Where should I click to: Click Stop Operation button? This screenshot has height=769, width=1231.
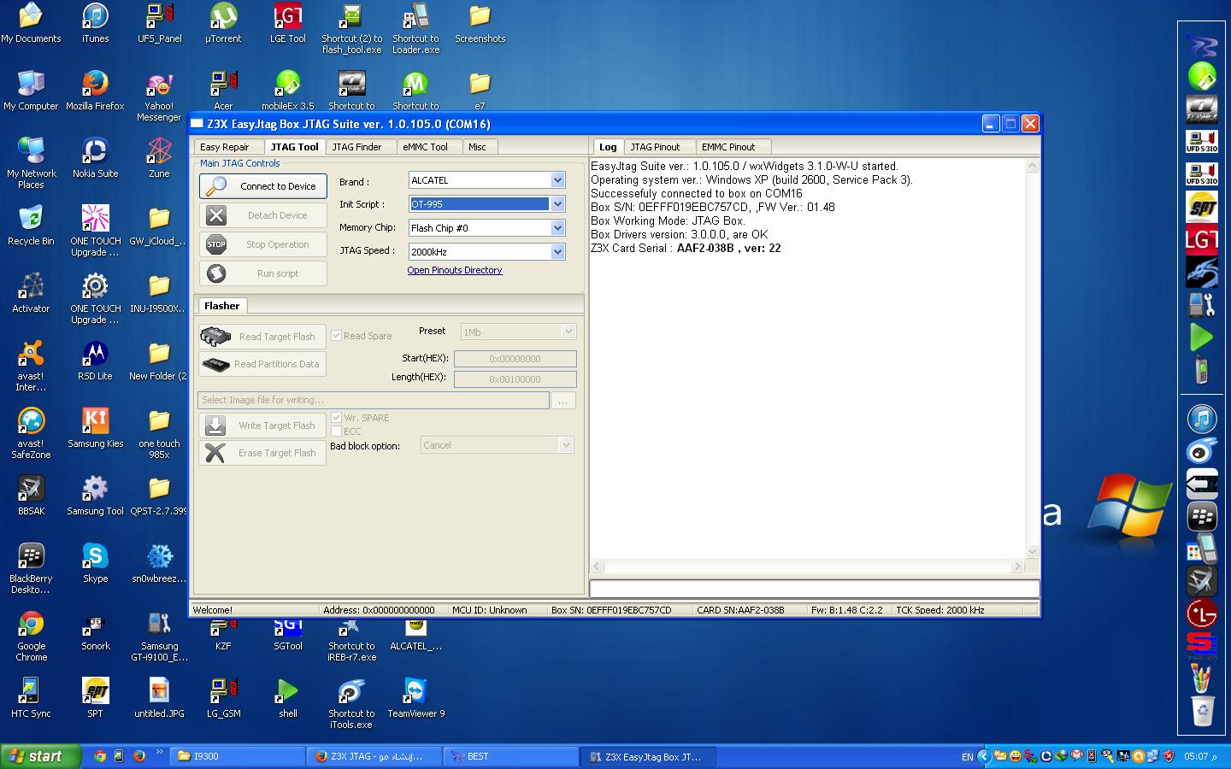(x=263, y=244)
